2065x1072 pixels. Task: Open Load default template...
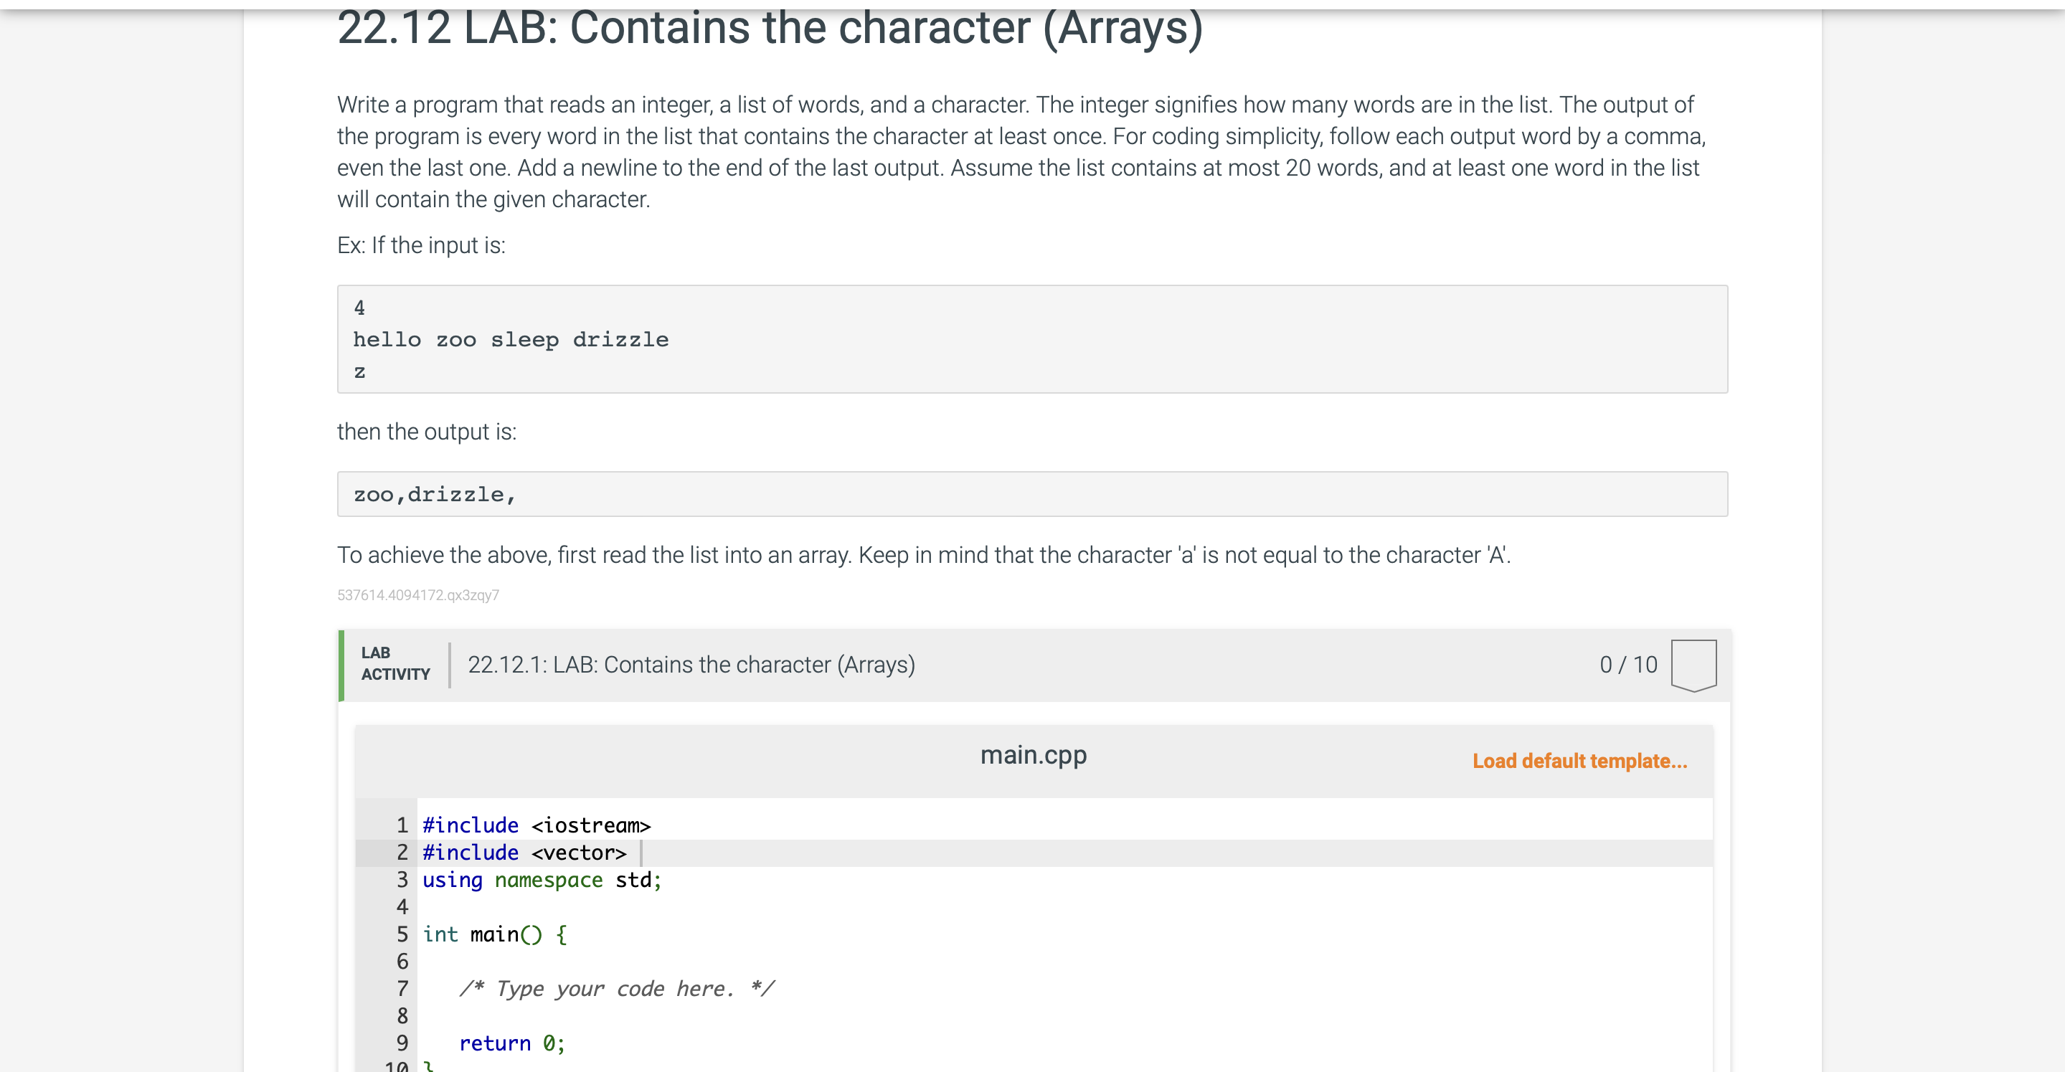tap(1579, 760)
